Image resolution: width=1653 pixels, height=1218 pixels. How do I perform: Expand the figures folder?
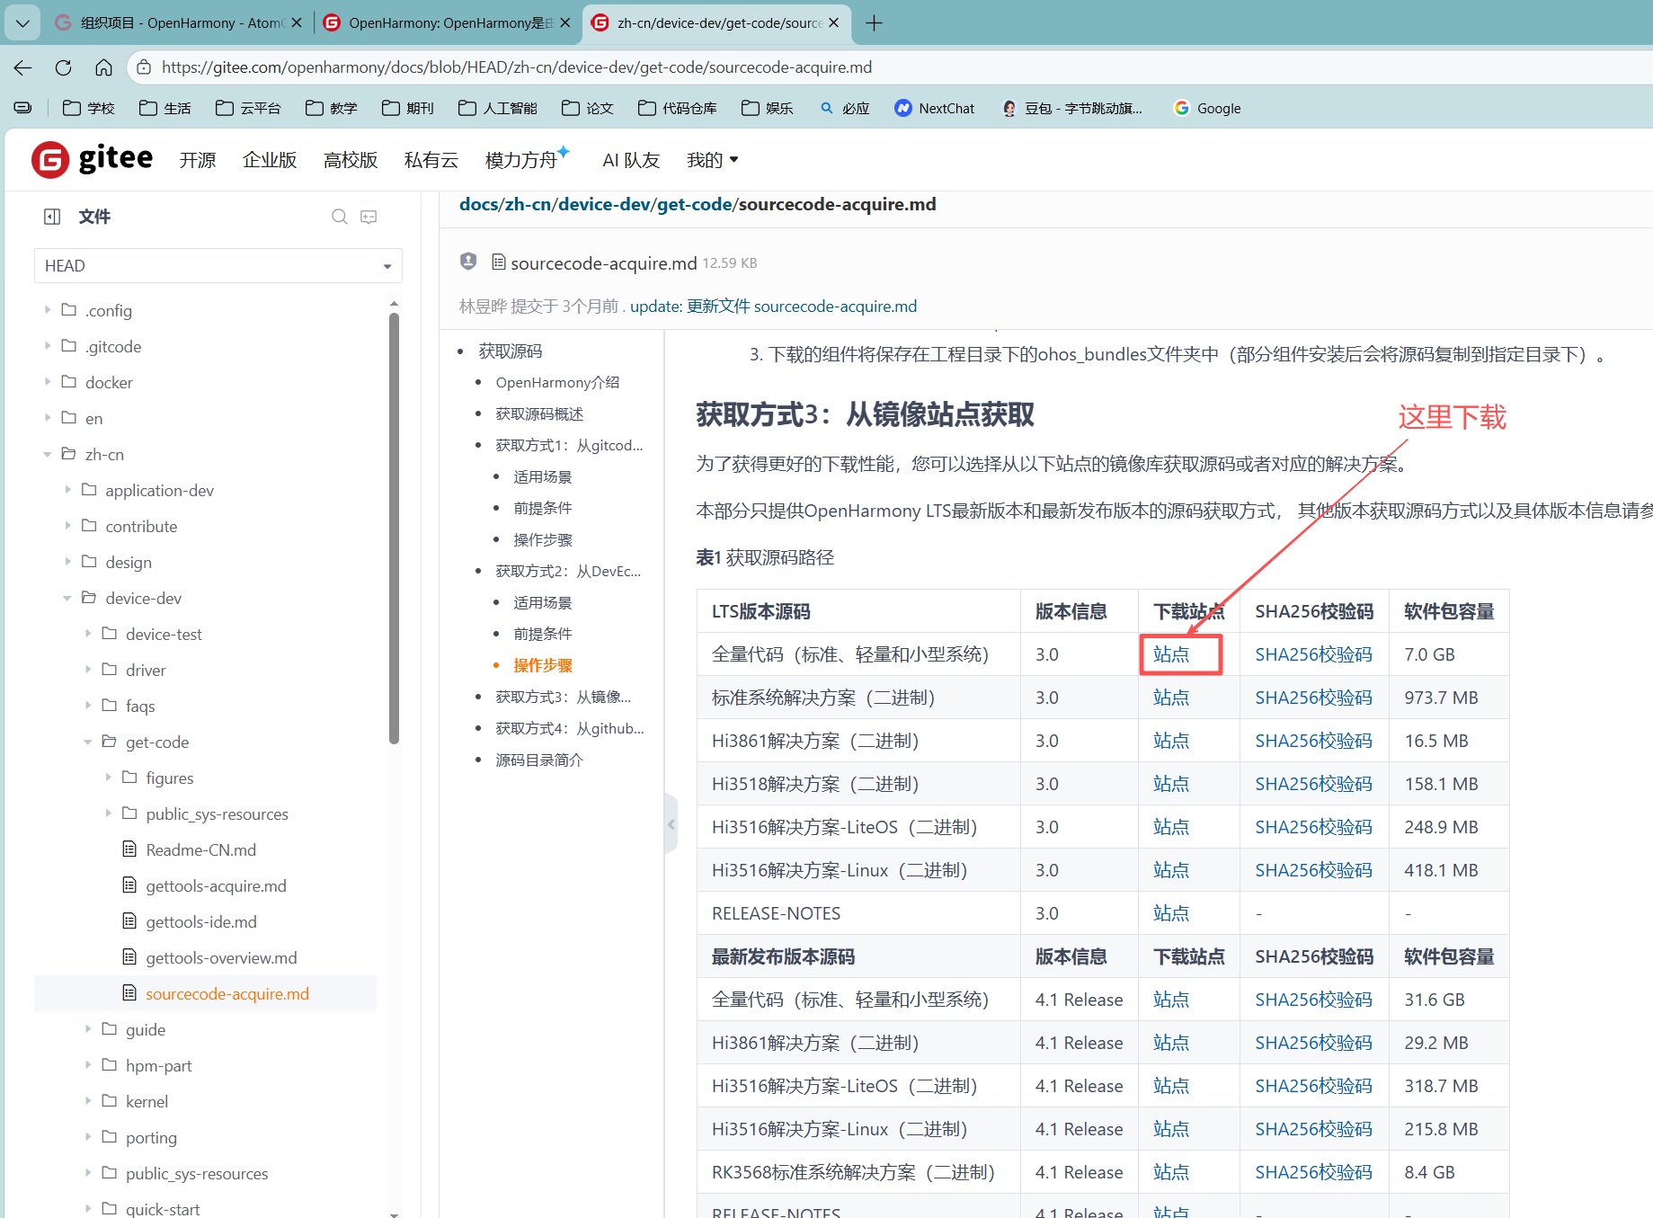(x=109, y=778)
